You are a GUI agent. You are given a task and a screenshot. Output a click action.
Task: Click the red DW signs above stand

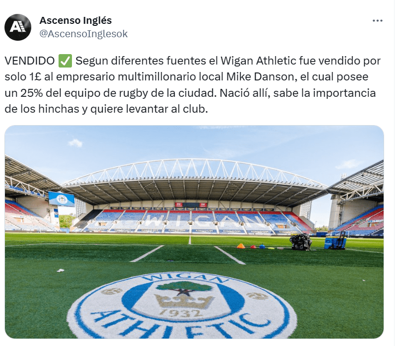pyautogui.click(x=191, y=205)
